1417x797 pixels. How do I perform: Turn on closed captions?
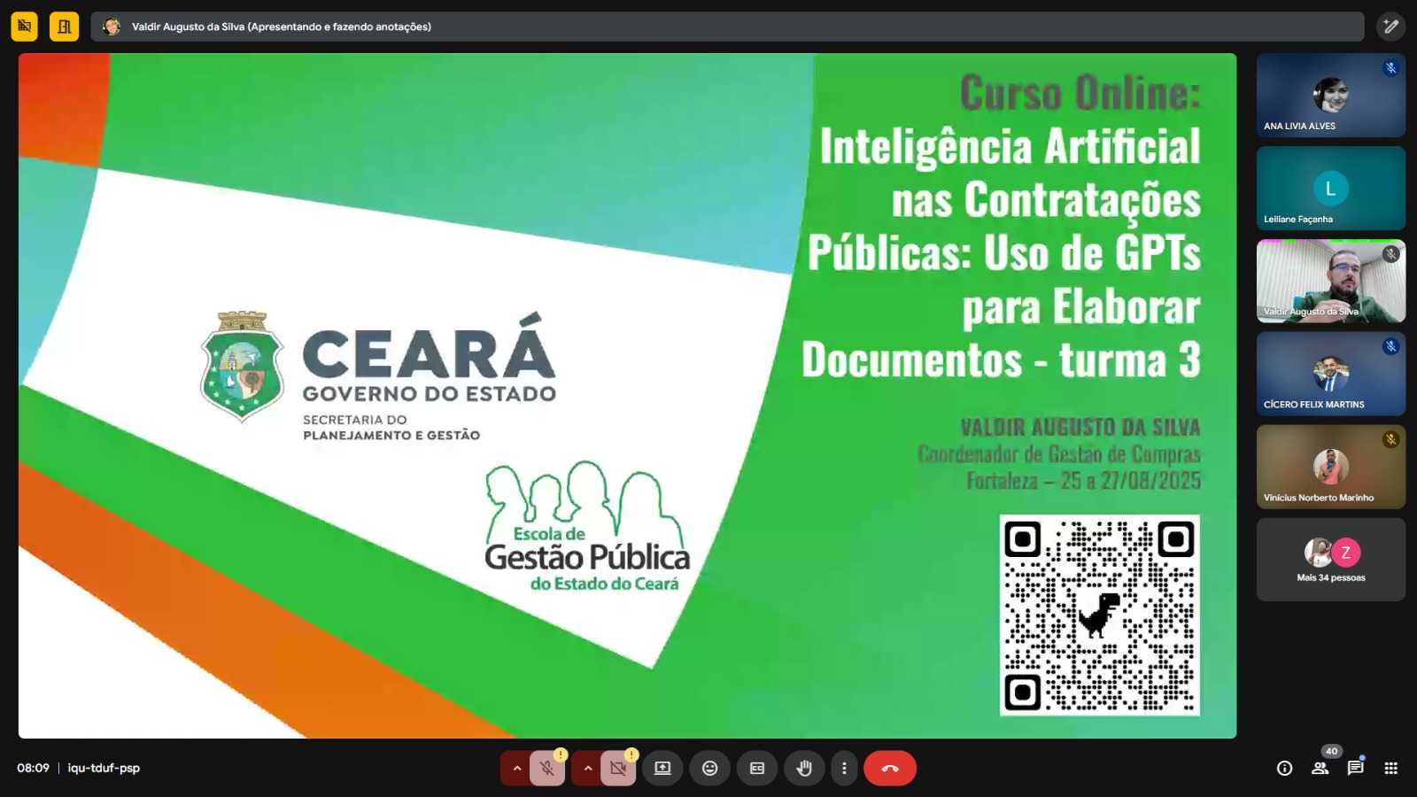757,768
